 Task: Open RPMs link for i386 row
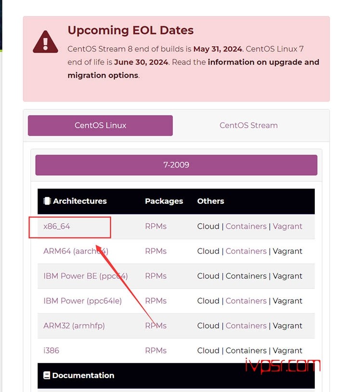click(x=156, y=351)
